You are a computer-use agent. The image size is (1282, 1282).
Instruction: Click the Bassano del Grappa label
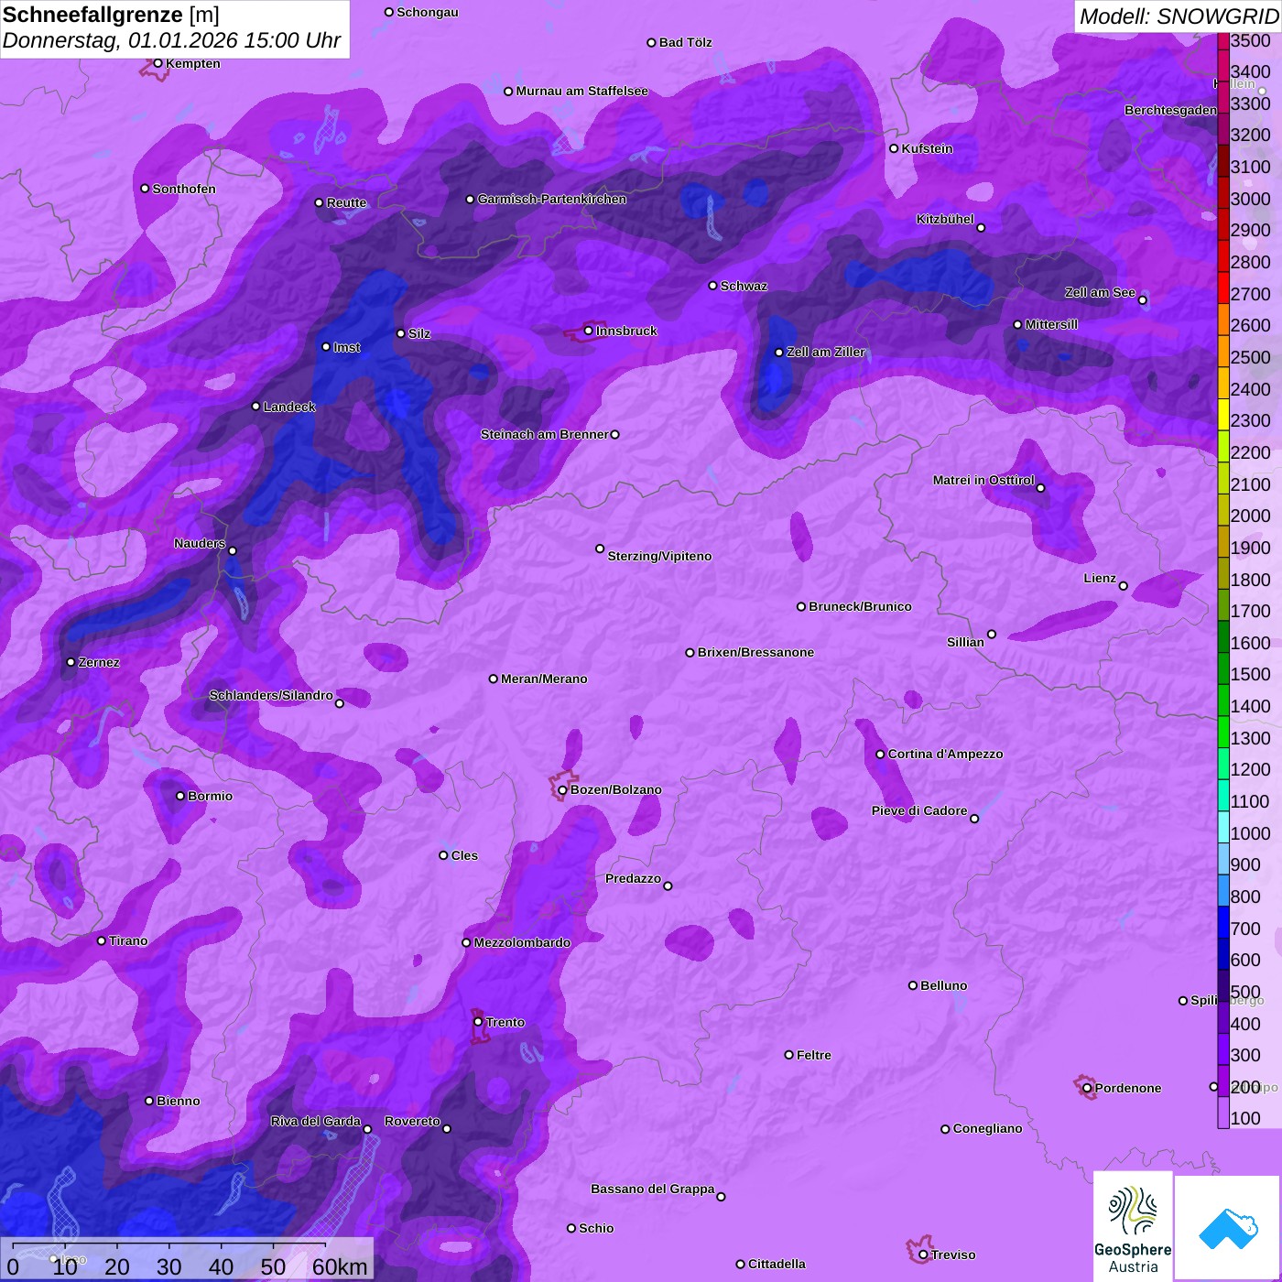[653, 1189]
